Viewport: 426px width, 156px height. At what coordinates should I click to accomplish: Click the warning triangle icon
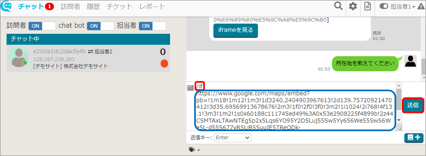click(421, 7)
